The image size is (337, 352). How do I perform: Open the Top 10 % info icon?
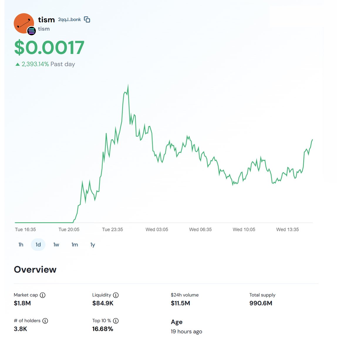click(116, 321)
